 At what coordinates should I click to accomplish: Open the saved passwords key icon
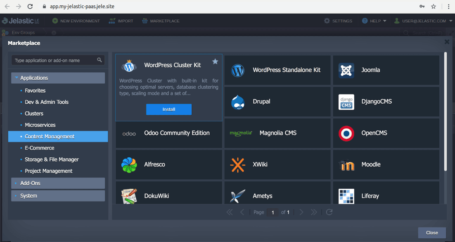click(422, 6)
